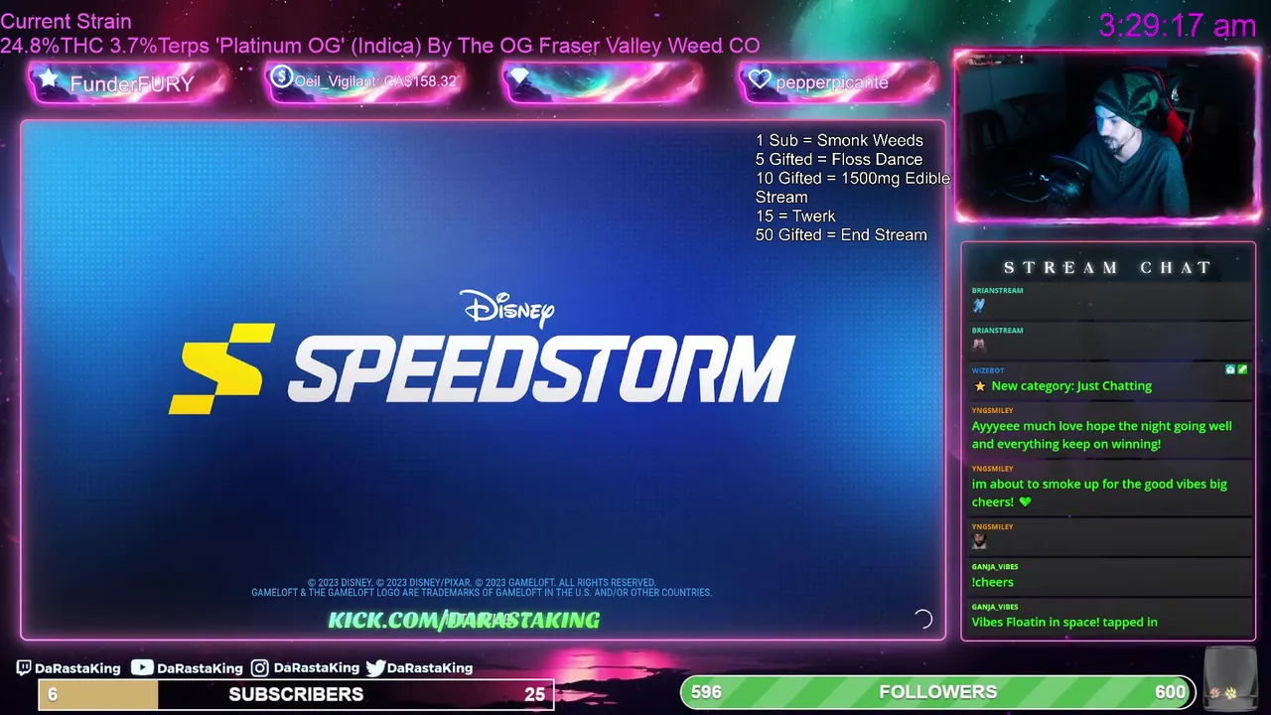This screenshot has width=1271, height=715.
Task: Click the WIZEBOT username in chat
Action: tap(988, 370)
